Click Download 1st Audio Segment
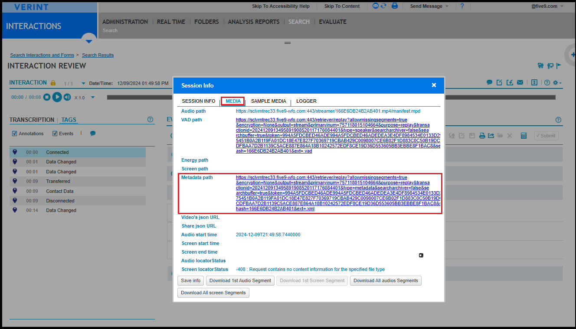Screen dimensions: 576x329 [240, 280]
